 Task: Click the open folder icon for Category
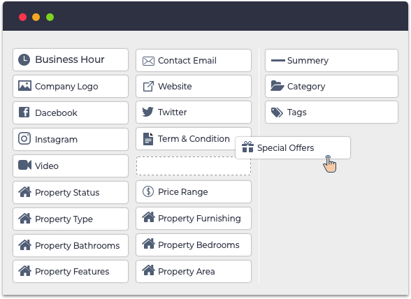277,86
